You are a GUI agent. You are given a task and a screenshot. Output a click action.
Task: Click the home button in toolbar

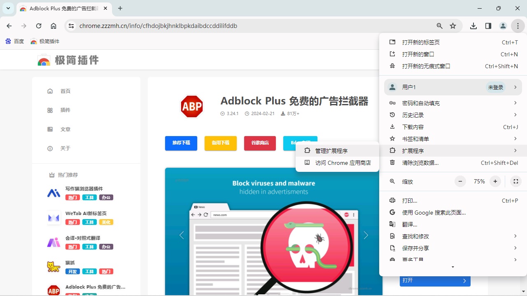tap(54, 26)
